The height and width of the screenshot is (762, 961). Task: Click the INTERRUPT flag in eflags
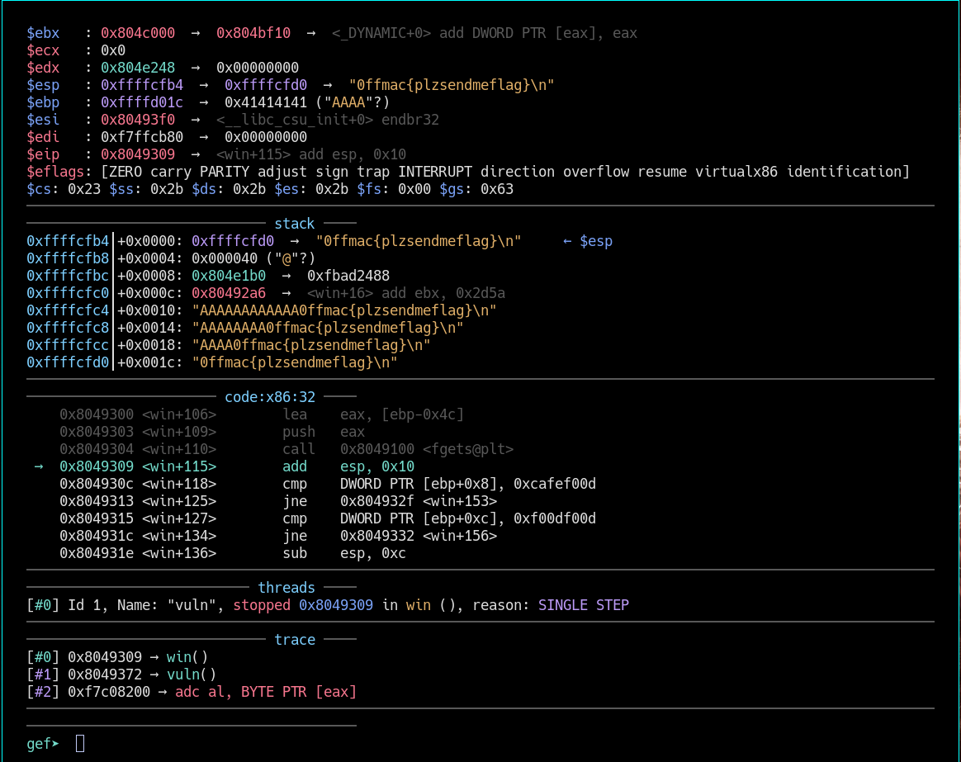tap(435, 172)
